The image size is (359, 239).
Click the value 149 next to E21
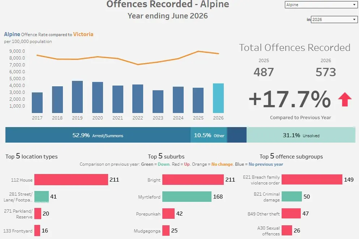pyautogui.click(x=349, y=179)
